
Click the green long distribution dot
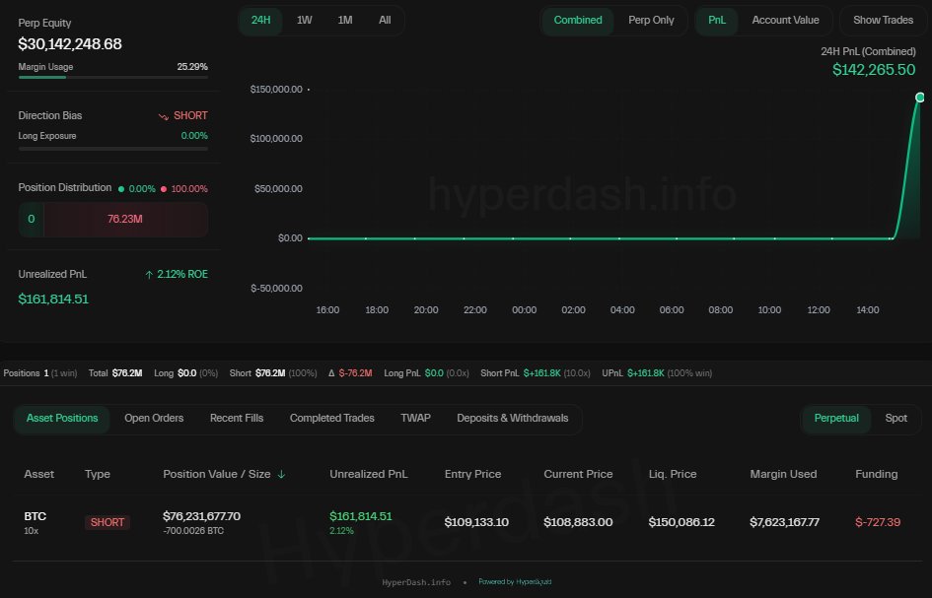point(121,189)
